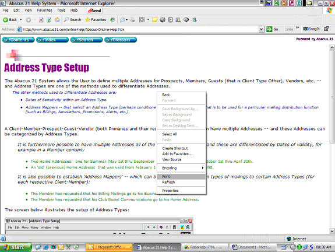Click the Back navigation button
This screenshot has width=335, height=252.
pyautogui.click(x=10, y=20)
